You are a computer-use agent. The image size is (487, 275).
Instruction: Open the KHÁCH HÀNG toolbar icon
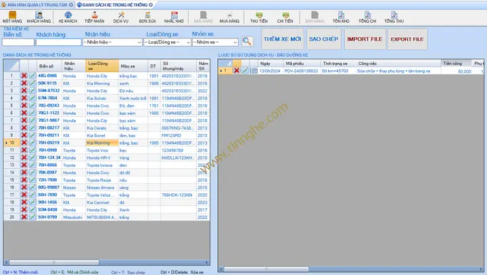pos(39,17)
